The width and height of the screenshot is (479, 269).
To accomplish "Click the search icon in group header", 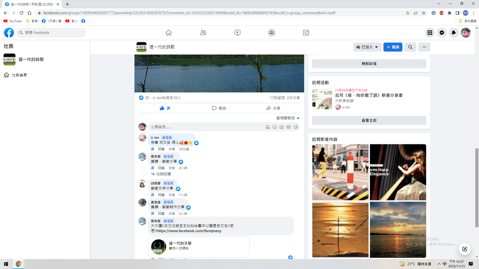I will pos(410,47).
